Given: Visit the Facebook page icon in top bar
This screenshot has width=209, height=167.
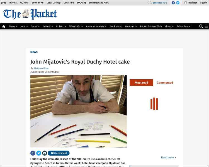Looking at the screenshot, I should pyautogui.click(x=173, y=3).
